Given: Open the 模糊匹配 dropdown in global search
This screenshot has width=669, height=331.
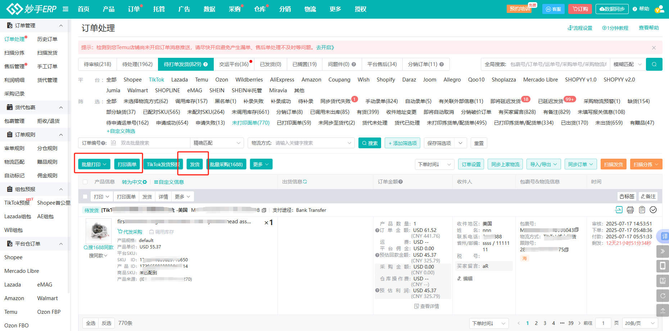Looking at the screenshot, I should pos(628,64).
